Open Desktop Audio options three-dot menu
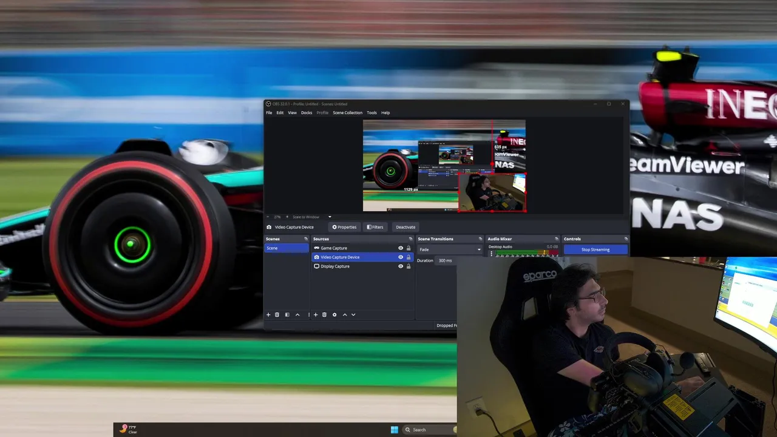The width and height of the screenshot is (777, 437). (x=491, y=254)
